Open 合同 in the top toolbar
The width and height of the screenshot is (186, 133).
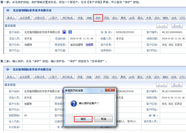click(132, 18)
